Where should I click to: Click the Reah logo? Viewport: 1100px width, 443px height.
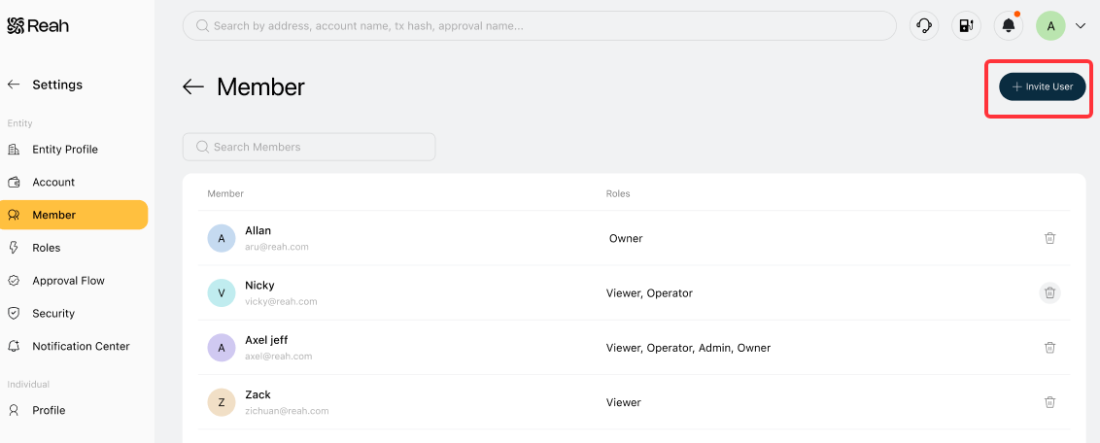(x=38, y=26)
